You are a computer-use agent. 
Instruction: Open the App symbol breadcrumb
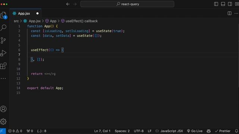tap(51, 21)
